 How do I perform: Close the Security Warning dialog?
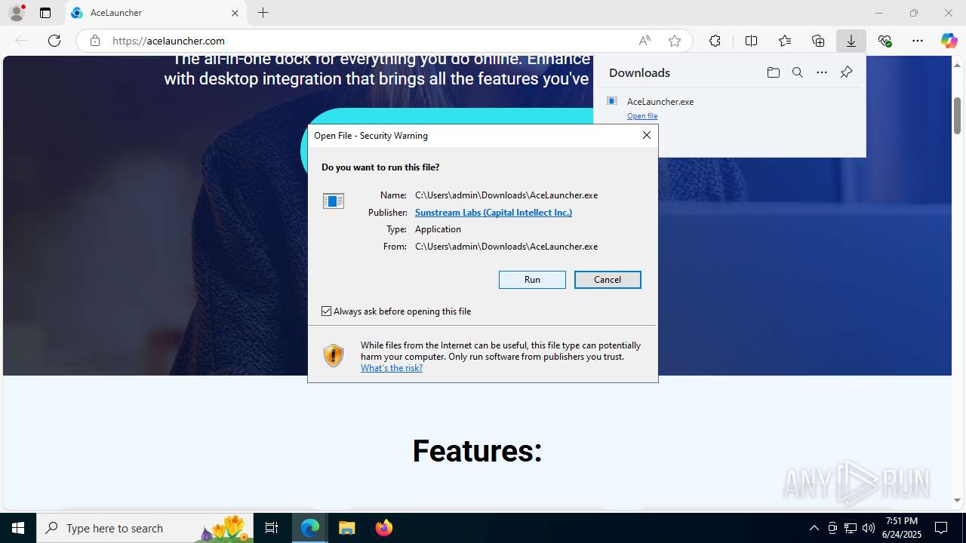click(x=646, y=135)
